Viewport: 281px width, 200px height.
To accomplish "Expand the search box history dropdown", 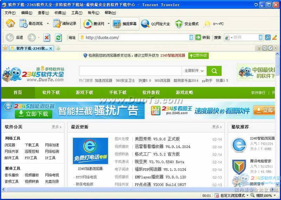I will tap(261, 37).
